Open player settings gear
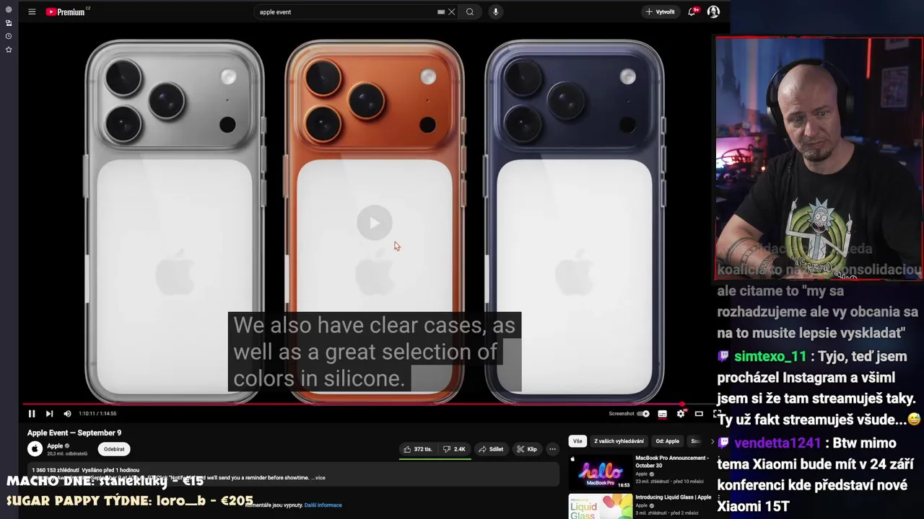Image resolution: width=924 pixels, height=519 pixels. 681,414
